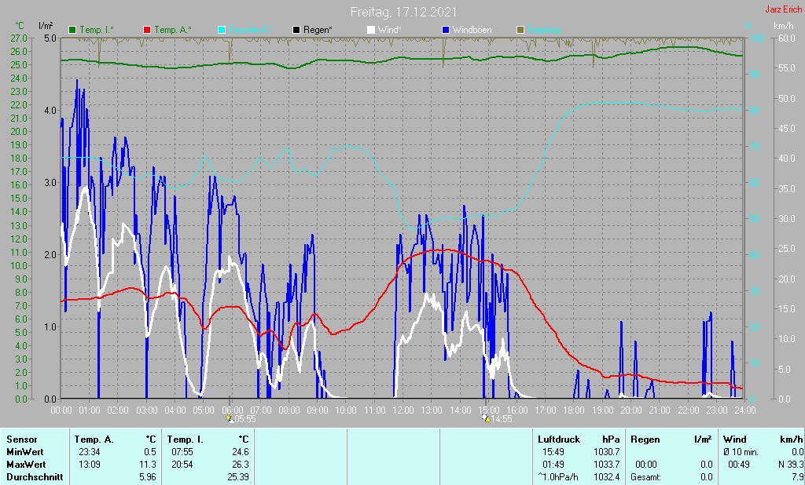Click the Temp. I.* legend label
The height and width of the screenshot is (485, 805).
coord(97,30)
